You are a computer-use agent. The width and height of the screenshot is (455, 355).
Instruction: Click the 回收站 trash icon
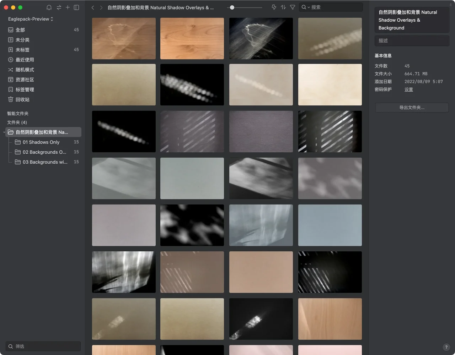(x=11, y=99)
